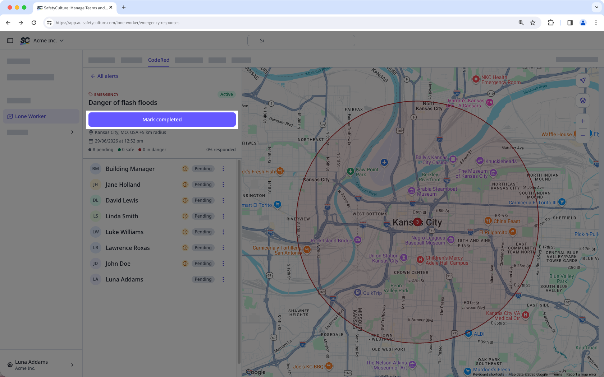Select David Lewis Pending status badge
Image resolution: width=604 pixels, height=377 pixels.
click(203, 200)
